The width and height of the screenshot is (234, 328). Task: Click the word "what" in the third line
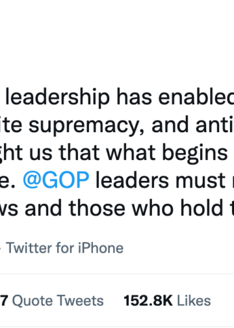131,152
